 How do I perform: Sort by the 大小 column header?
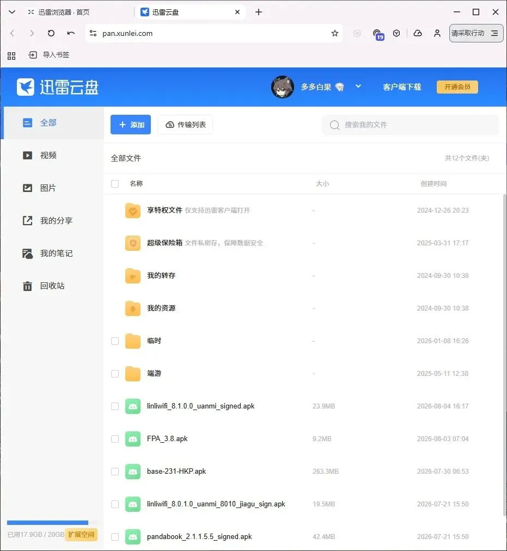click(322, 184)
